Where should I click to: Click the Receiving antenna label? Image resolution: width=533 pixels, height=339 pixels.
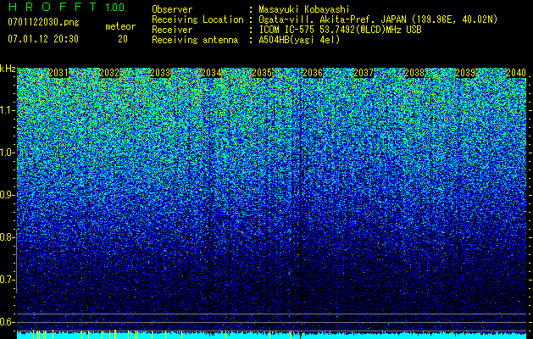click(x=195, y=40)
